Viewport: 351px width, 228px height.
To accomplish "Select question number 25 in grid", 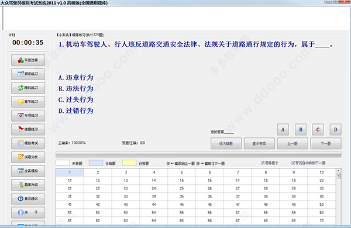I will tap(181, 189).
